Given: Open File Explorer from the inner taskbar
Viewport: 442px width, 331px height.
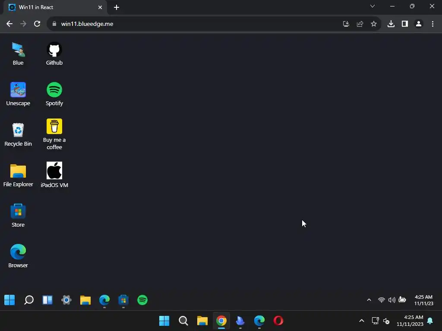Looking at the screenshot, I should coord(85,300).
